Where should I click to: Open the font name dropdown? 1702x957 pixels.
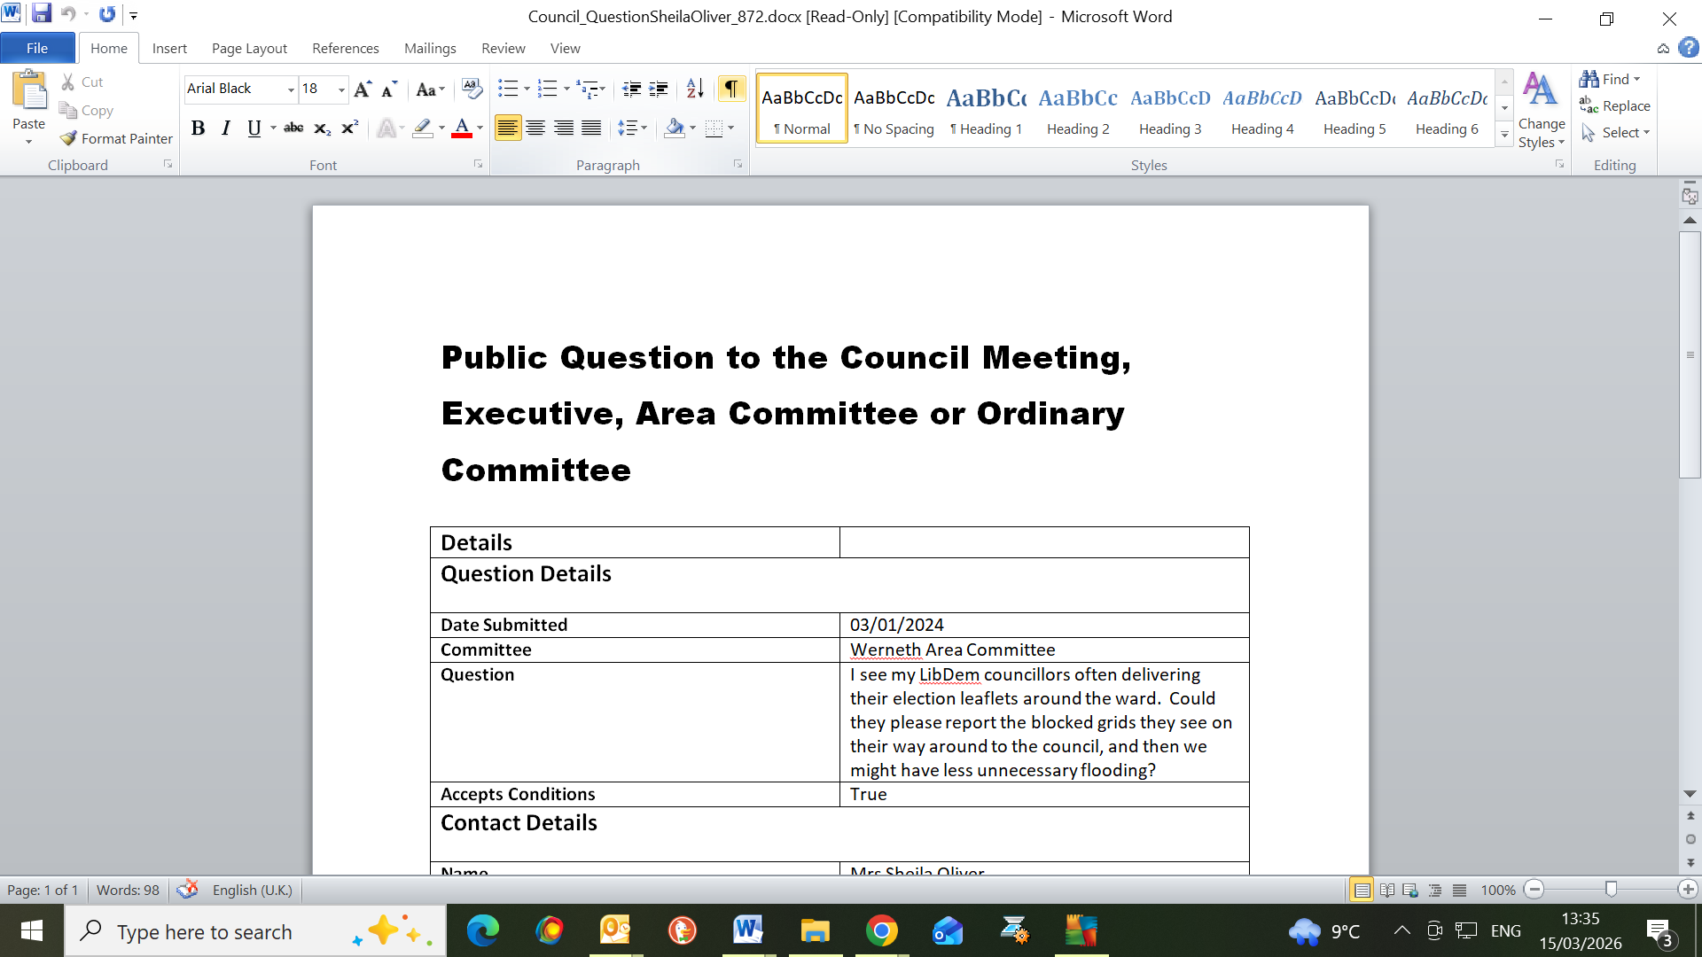290,89
